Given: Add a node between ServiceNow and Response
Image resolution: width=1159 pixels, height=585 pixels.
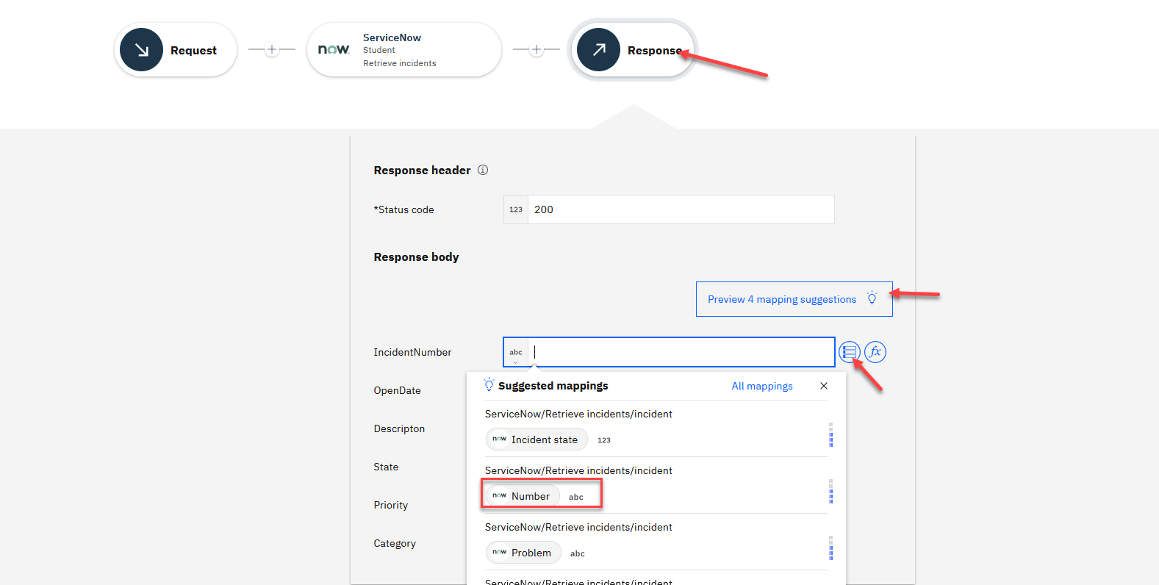Looking at the screenshot, I should 537,50.
